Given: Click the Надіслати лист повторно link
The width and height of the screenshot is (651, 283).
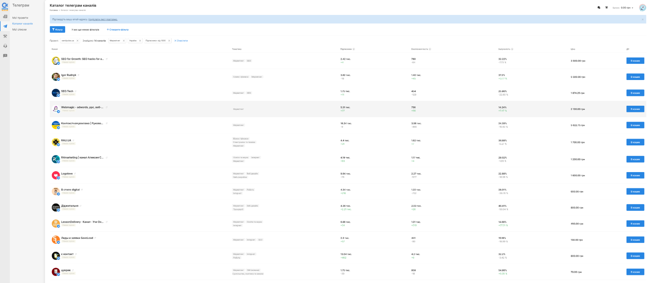Looking at the screenshot, I should [103, 20].
